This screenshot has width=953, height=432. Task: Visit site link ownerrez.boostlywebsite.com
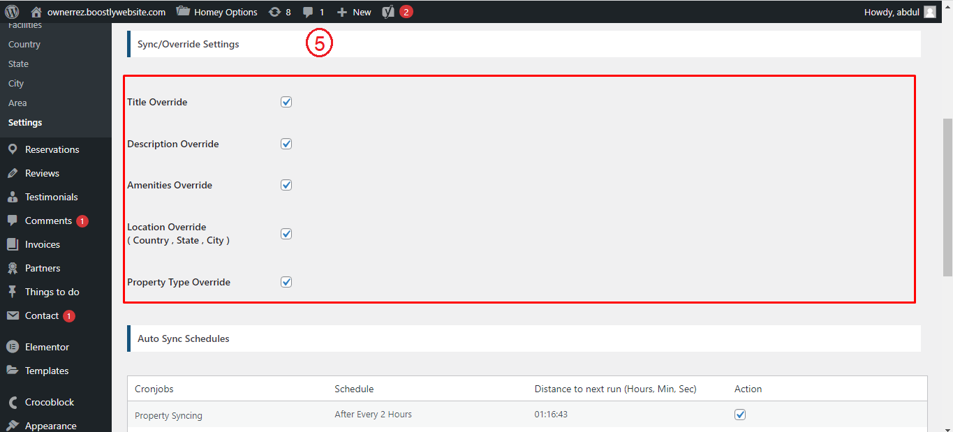pos(106,12)
